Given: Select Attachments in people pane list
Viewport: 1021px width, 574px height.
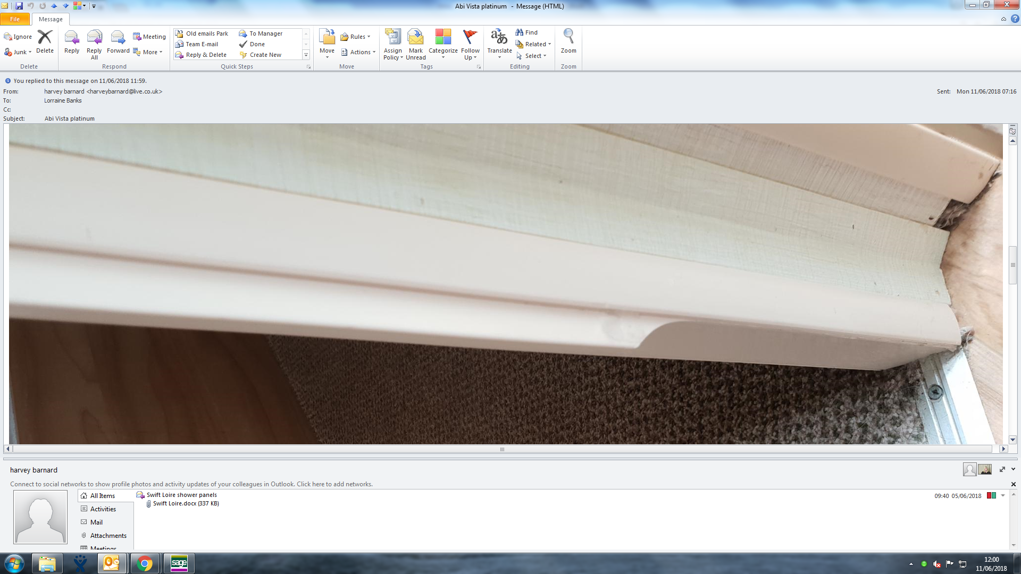Looking at the screenshot, I should pyautogui.click(x=108, y=536).
